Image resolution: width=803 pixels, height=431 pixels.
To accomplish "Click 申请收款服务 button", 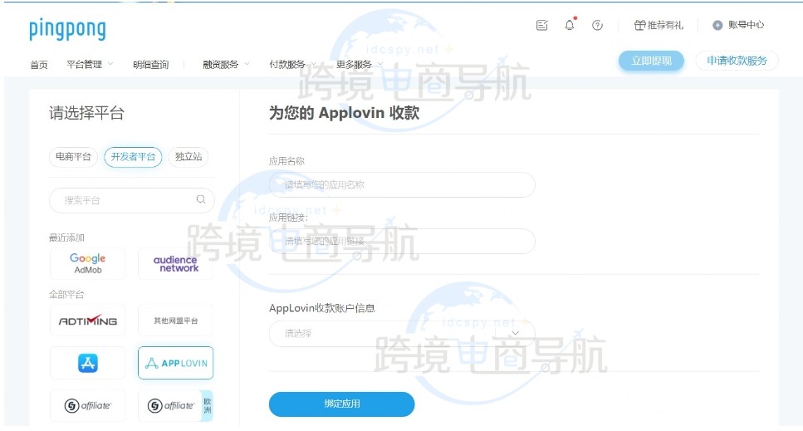I will pos(737,61).
